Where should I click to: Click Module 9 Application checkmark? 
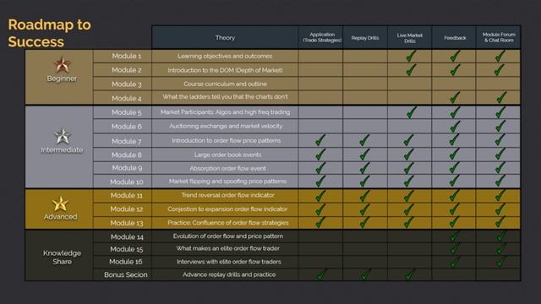320,168
